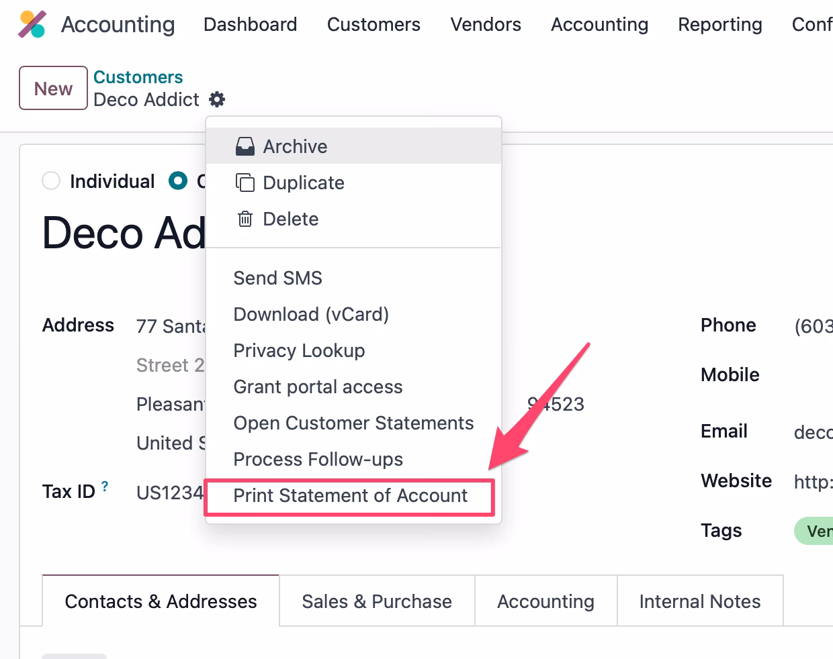This screenshot has width=833, height=659.
Task: Open the Customers top navigation menu
Action: (374, 24)
